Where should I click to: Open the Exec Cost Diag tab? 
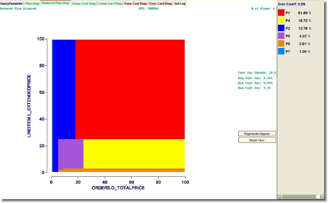[136, 3]
